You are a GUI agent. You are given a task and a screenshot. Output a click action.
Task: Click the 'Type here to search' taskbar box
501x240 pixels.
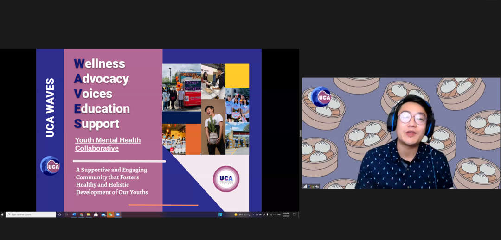(x=31, y=215)
